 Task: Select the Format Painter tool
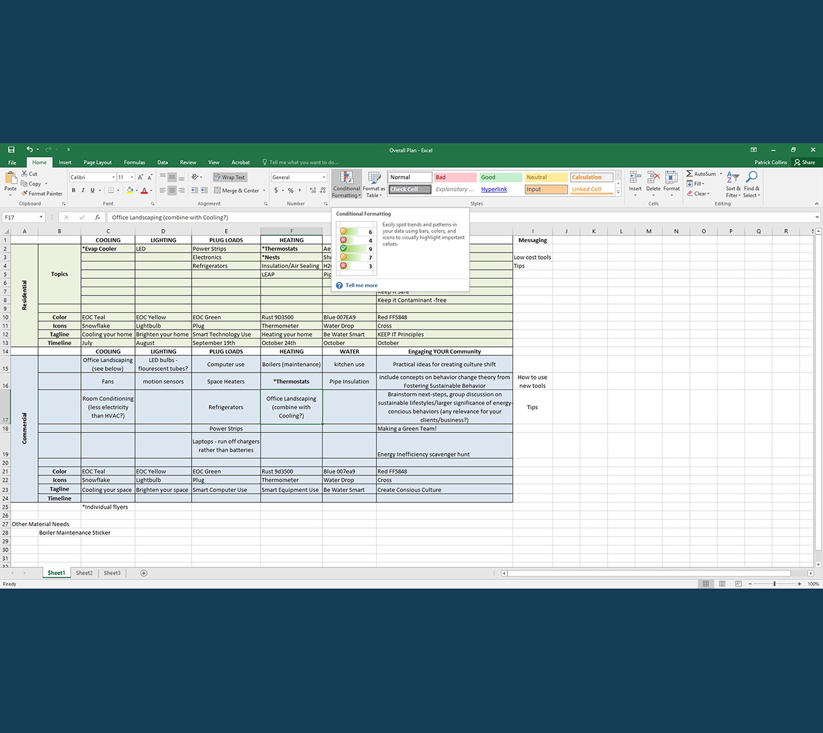[42, 193]
